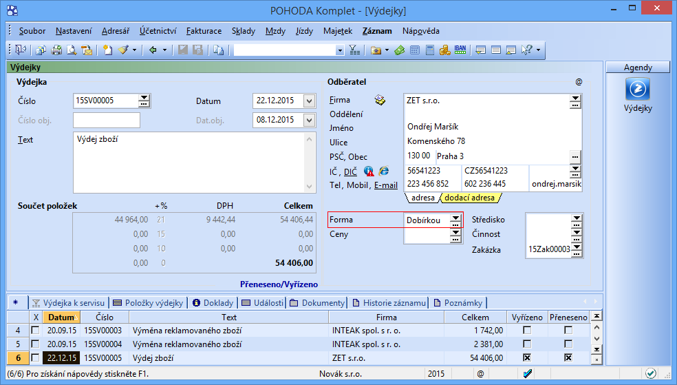Click the send by e-mail envelope icon
This screenshot has width=677, height=385.
(87, 50)
